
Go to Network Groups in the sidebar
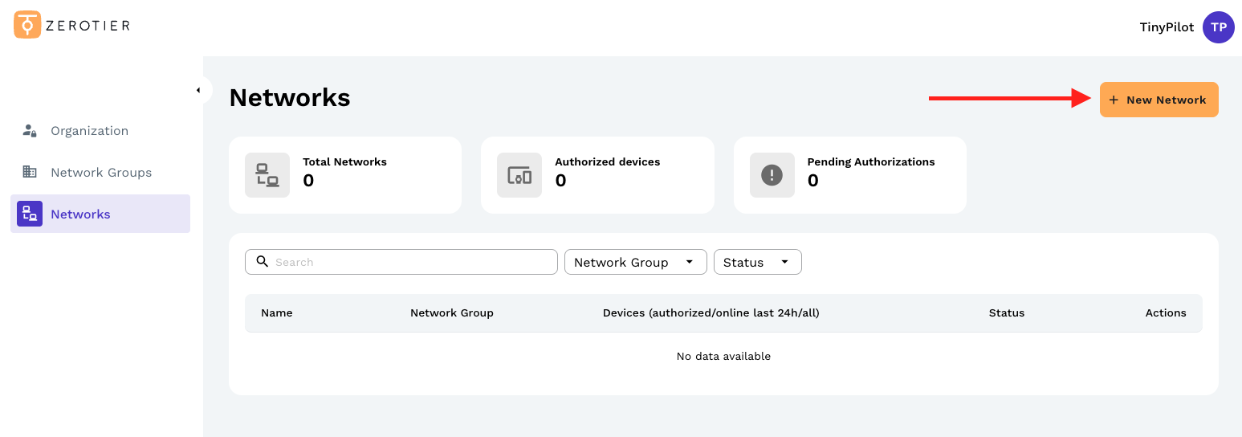click(100, 172)
